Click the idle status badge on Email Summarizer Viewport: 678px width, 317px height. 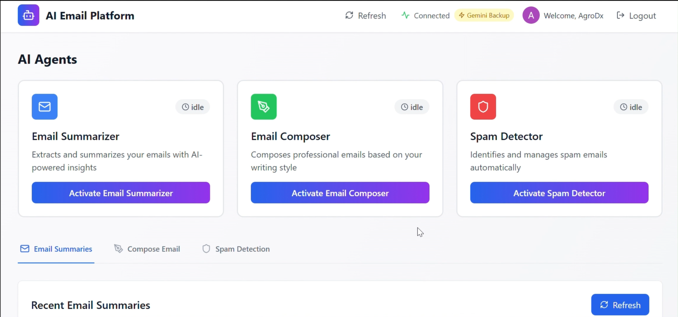tap(193, 107)
